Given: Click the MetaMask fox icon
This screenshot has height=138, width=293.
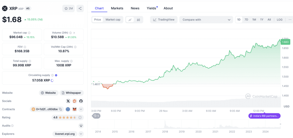Looking at the screenshot, I should (75, 109).
